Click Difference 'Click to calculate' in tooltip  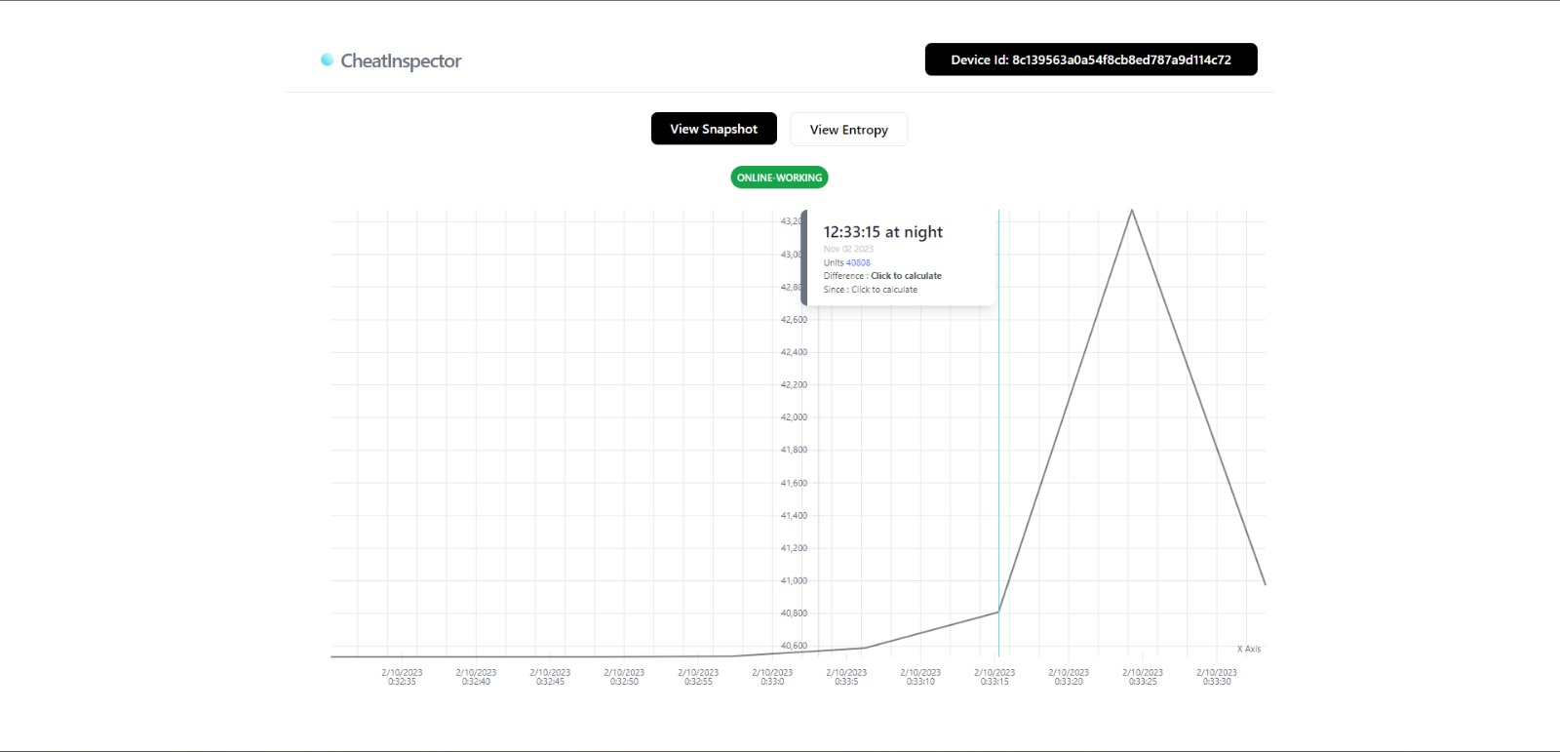[906, 276]
